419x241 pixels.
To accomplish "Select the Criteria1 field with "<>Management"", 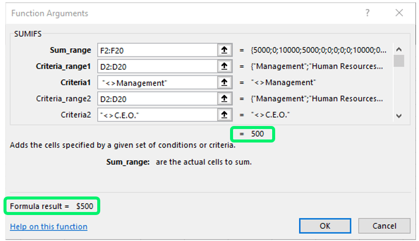I will pyautogui.click(x=157, y=82).
